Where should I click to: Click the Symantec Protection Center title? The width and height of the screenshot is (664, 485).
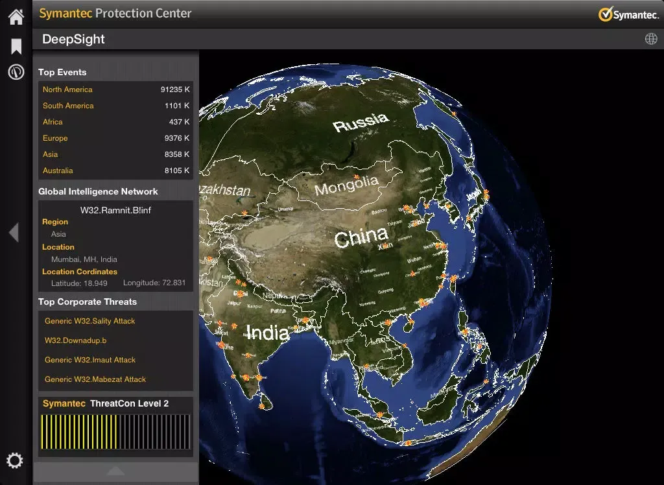[x=115, y=13]
